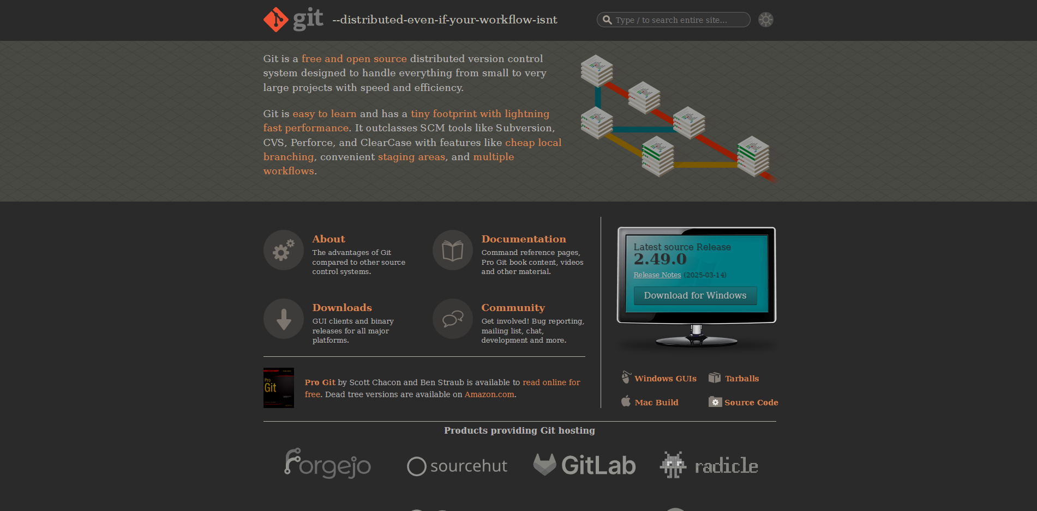This screenshot has width=1037, height=511.
Task: Click the Community speech bubbles icon
Action: coord(453,319)
